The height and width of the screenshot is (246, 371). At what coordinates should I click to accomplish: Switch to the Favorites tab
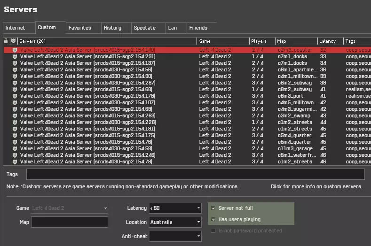click(x=80, y=28)
